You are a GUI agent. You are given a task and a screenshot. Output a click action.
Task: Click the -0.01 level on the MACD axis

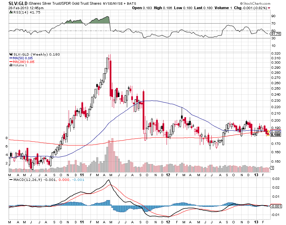click(x=276, y=215)
